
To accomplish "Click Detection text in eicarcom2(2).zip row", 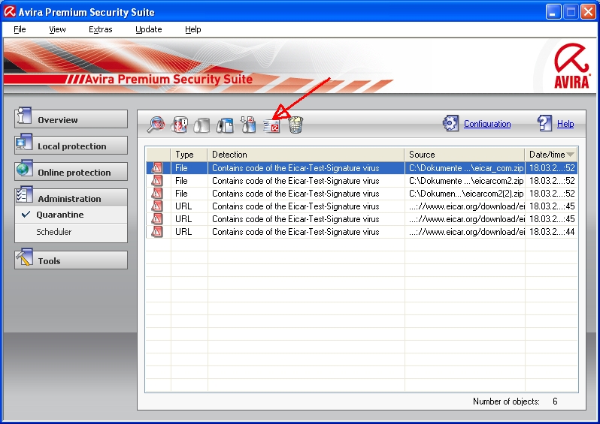I will (x=295, y=194).
